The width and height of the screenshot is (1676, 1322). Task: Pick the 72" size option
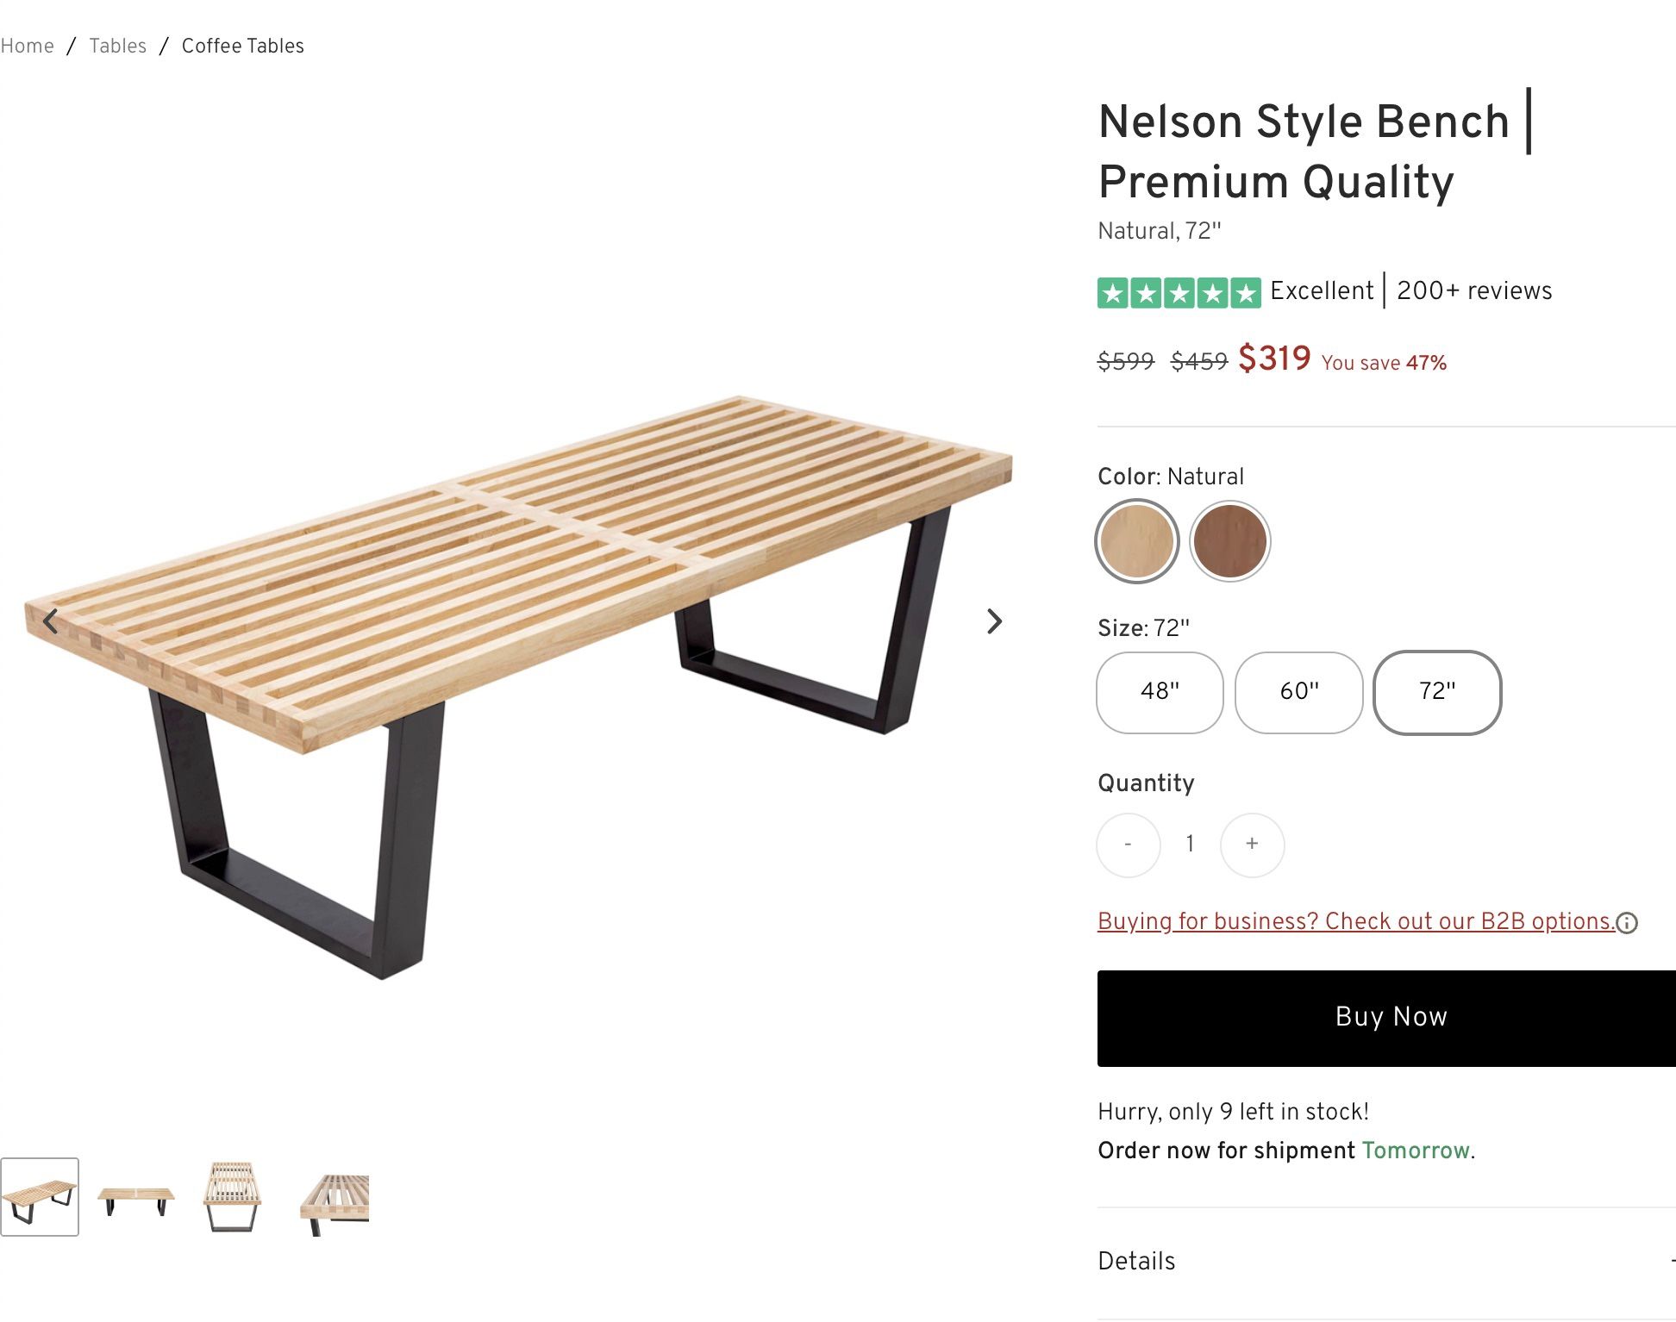click(x=1437, y=692)
